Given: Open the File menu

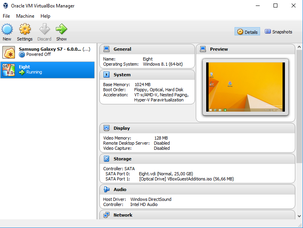Looking at the screenshot, I should [6, 16].
